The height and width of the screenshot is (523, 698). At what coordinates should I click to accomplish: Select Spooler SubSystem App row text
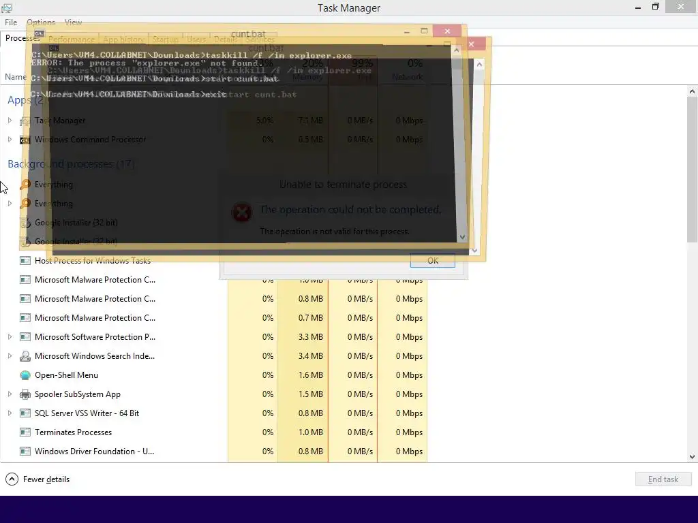[x=78, y=394]
